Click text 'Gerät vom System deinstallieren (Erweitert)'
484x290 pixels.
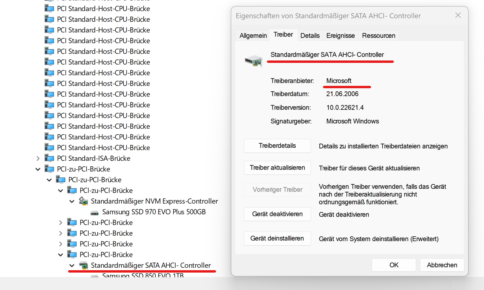(379, 239)
